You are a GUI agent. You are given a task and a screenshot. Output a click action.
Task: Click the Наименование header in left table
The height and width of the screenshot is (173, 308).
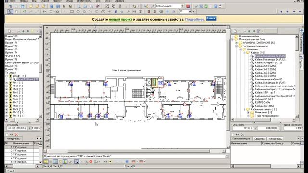tap(23, 143)
